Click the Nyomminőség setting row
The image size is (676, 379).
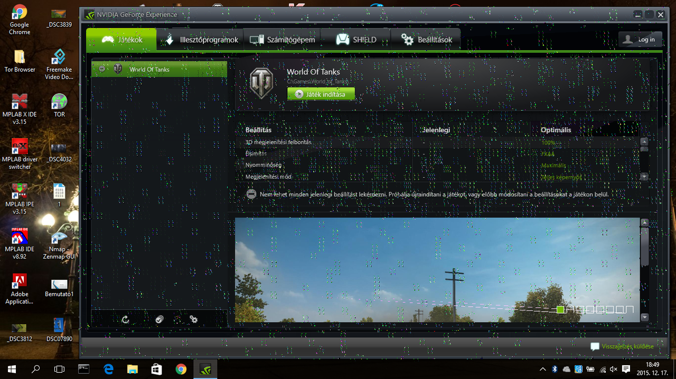436,165
